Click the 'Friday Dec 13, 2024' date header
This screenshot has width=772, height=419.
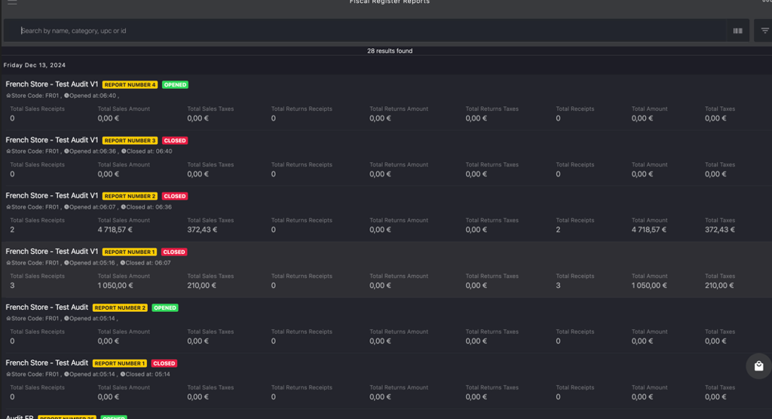(35, 65)
